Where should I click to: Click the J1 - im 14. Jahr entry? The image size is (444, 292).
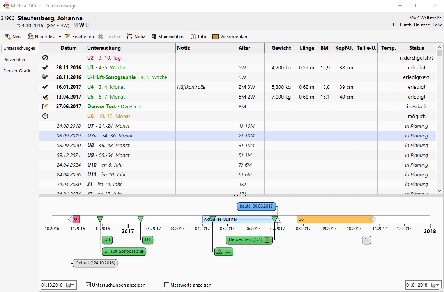pyautogui.click(x=104, y=184)
